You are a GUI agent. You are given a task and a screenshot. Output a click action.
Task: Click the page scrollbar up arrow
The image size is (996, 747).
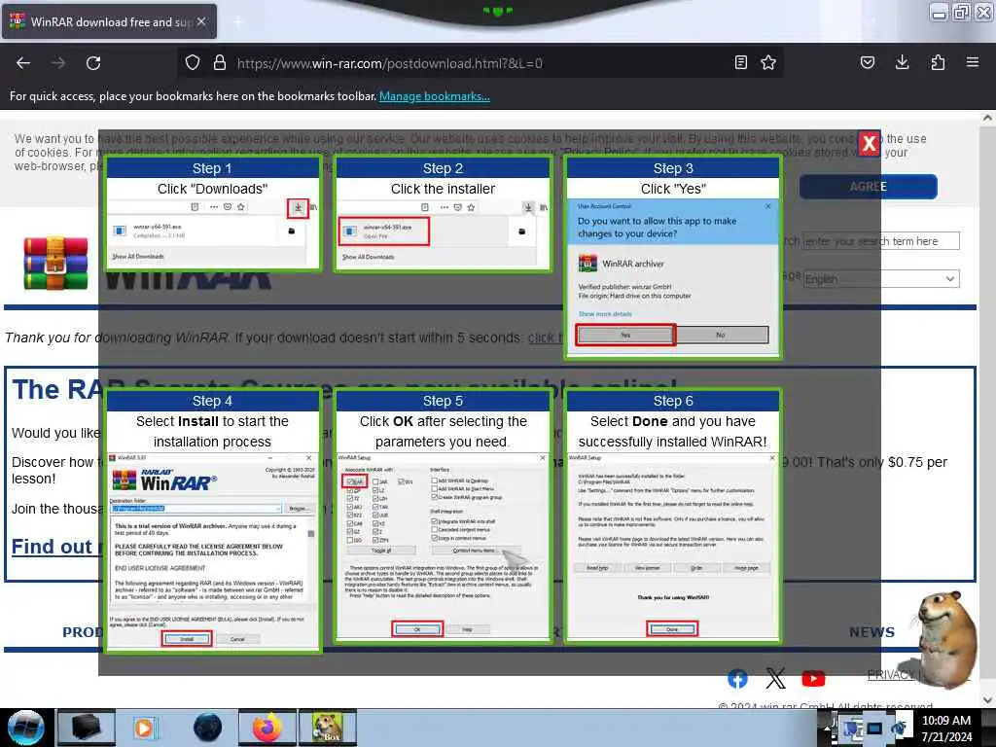[987, 118]
